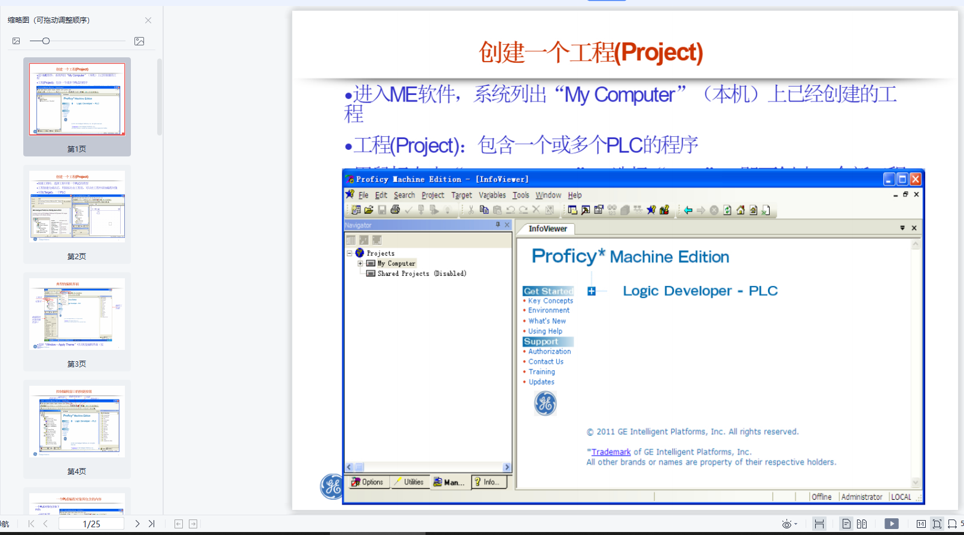
Task: Click the Open project folder toolbar icon
Action: [369, 210]
